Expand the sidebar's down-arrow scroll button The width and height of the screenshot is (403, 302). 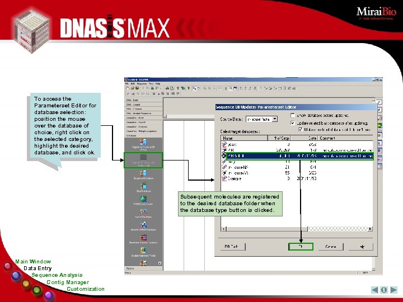(x=160, y=263)
